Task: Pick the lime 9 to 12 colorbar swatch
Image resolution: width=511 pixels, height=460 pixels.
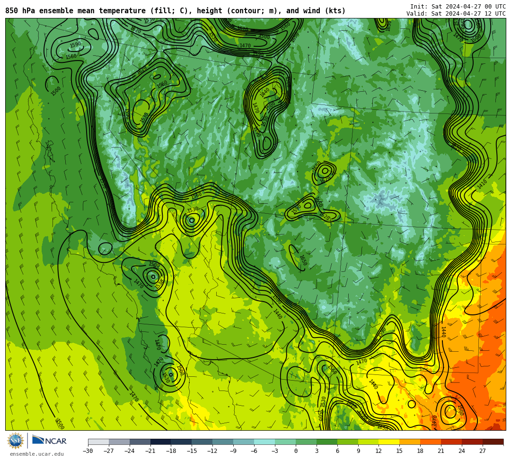Action: (x=369, y=442)
